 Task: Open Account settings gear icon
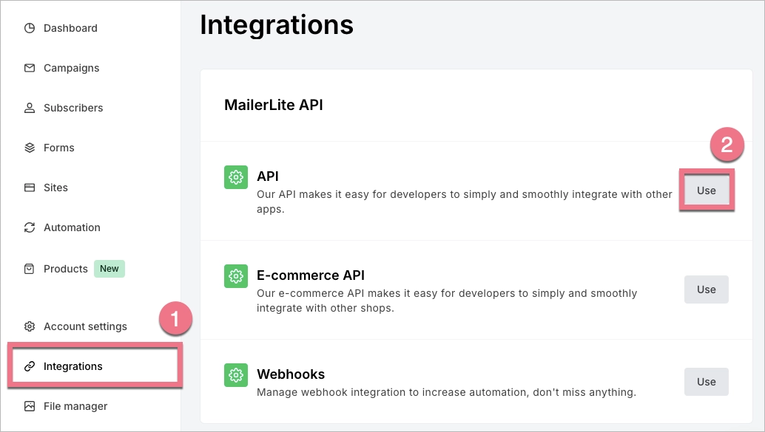(29, 326)
